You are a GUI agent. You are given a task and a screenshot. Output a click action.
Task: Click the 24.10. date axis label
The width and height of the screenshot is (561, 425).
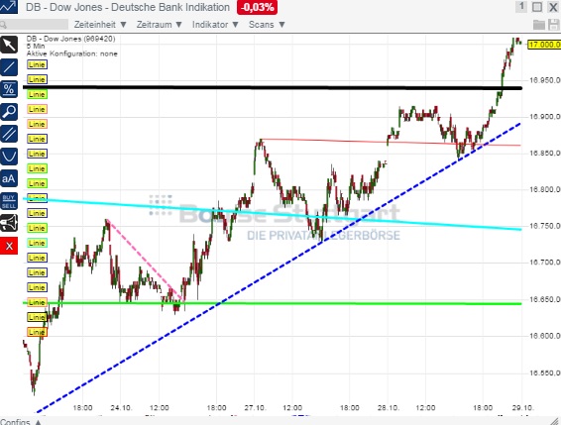click(x=121, y=408)
